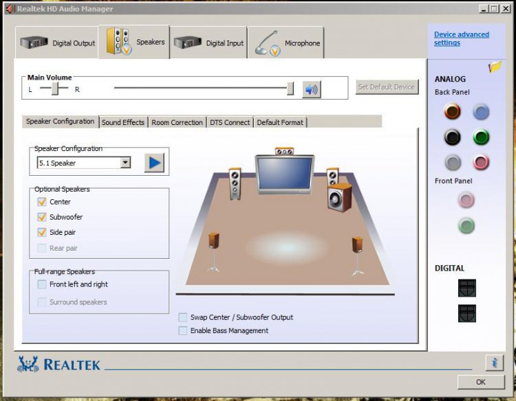
Task: Click the front left speaker in room
Action: (235, 183)
